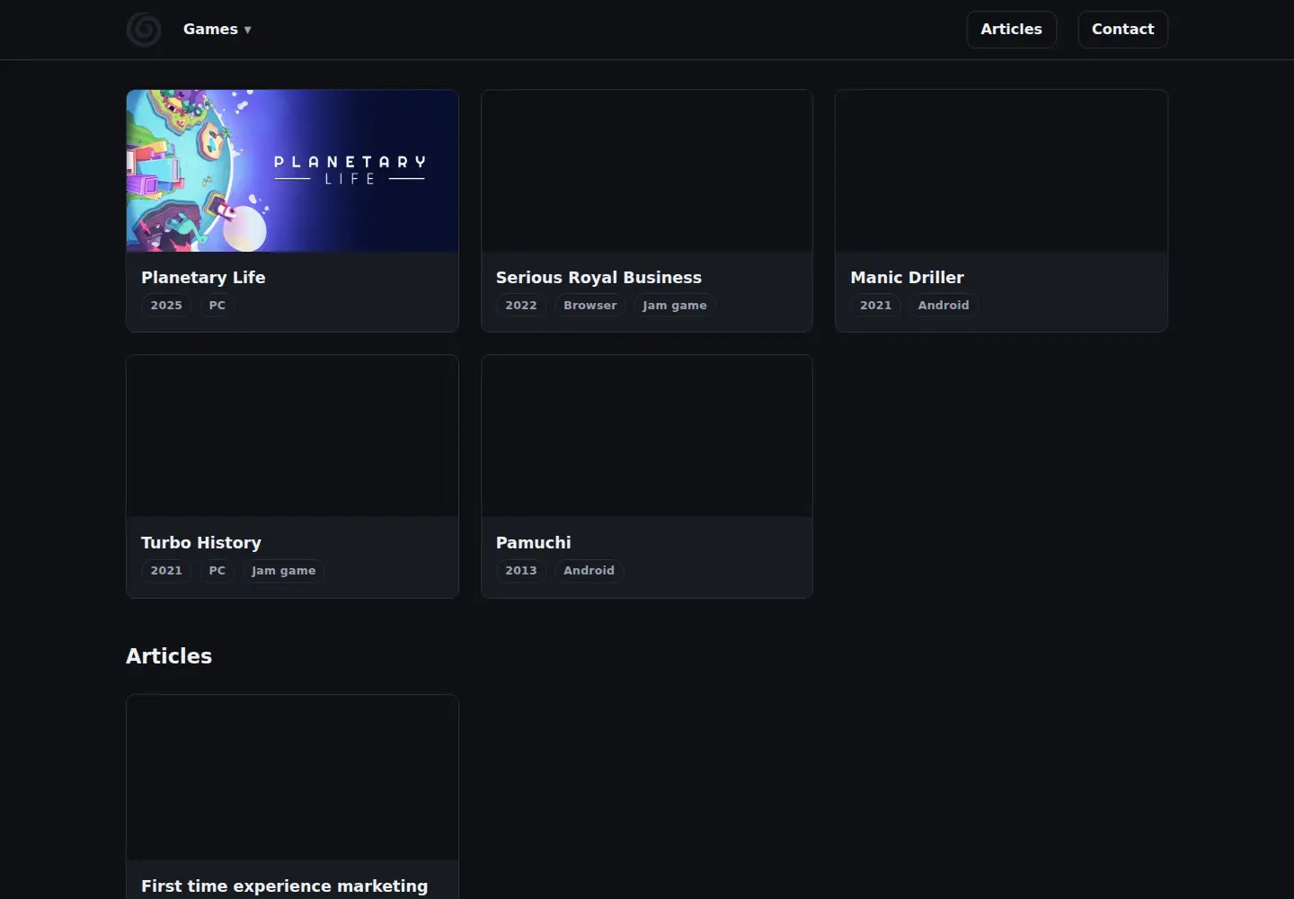Open First time experience marketing article
The height and width of the screenshot is (899, 1294).
tap(284, 886)
